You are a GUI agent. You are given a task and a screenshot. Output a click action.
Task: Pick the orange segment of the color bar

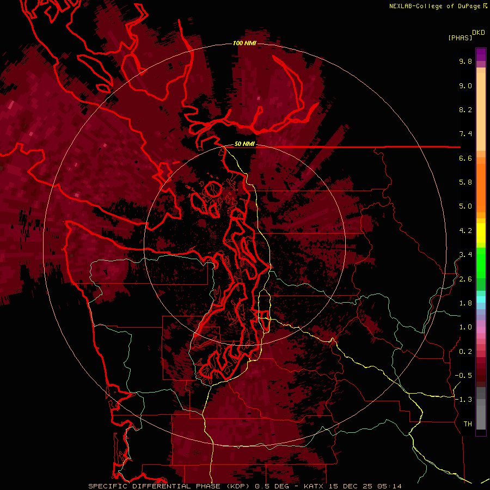(x=481, y=187)
